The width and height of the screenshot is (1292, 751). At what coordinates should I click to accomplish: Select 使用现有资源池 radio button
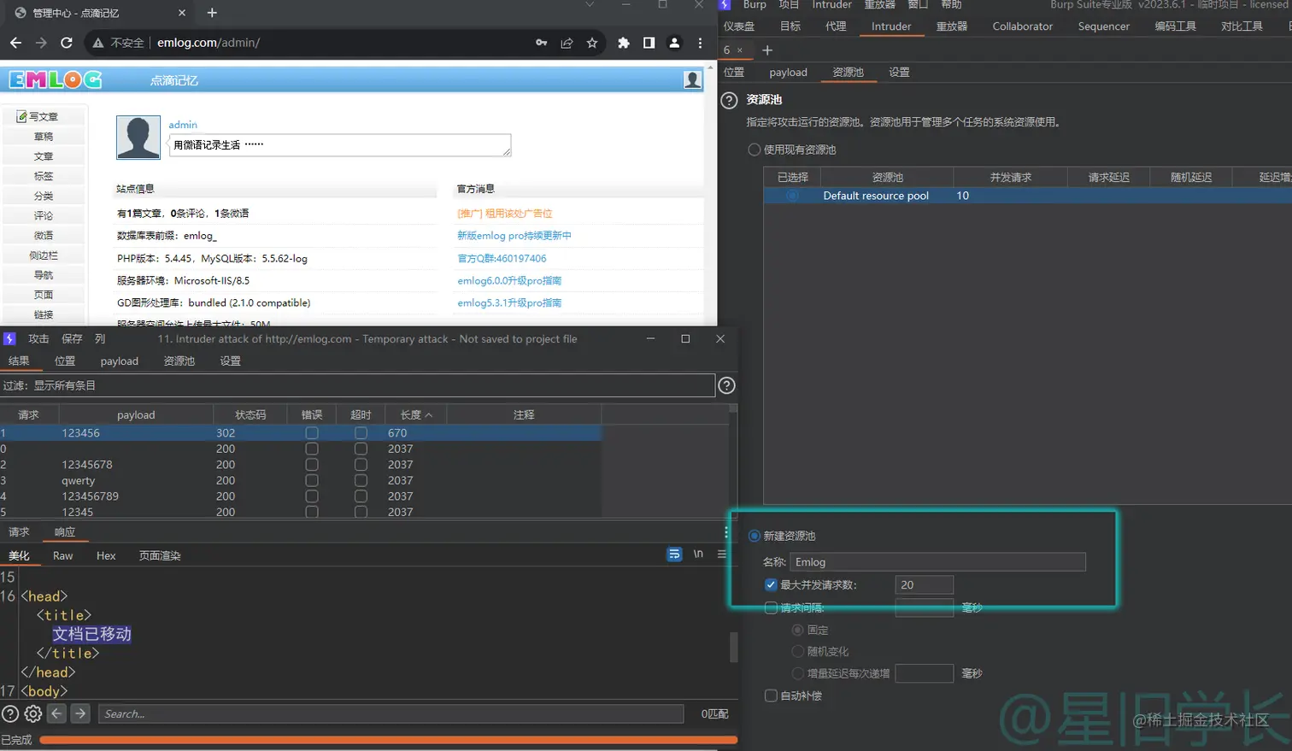[x=754, y=150]
